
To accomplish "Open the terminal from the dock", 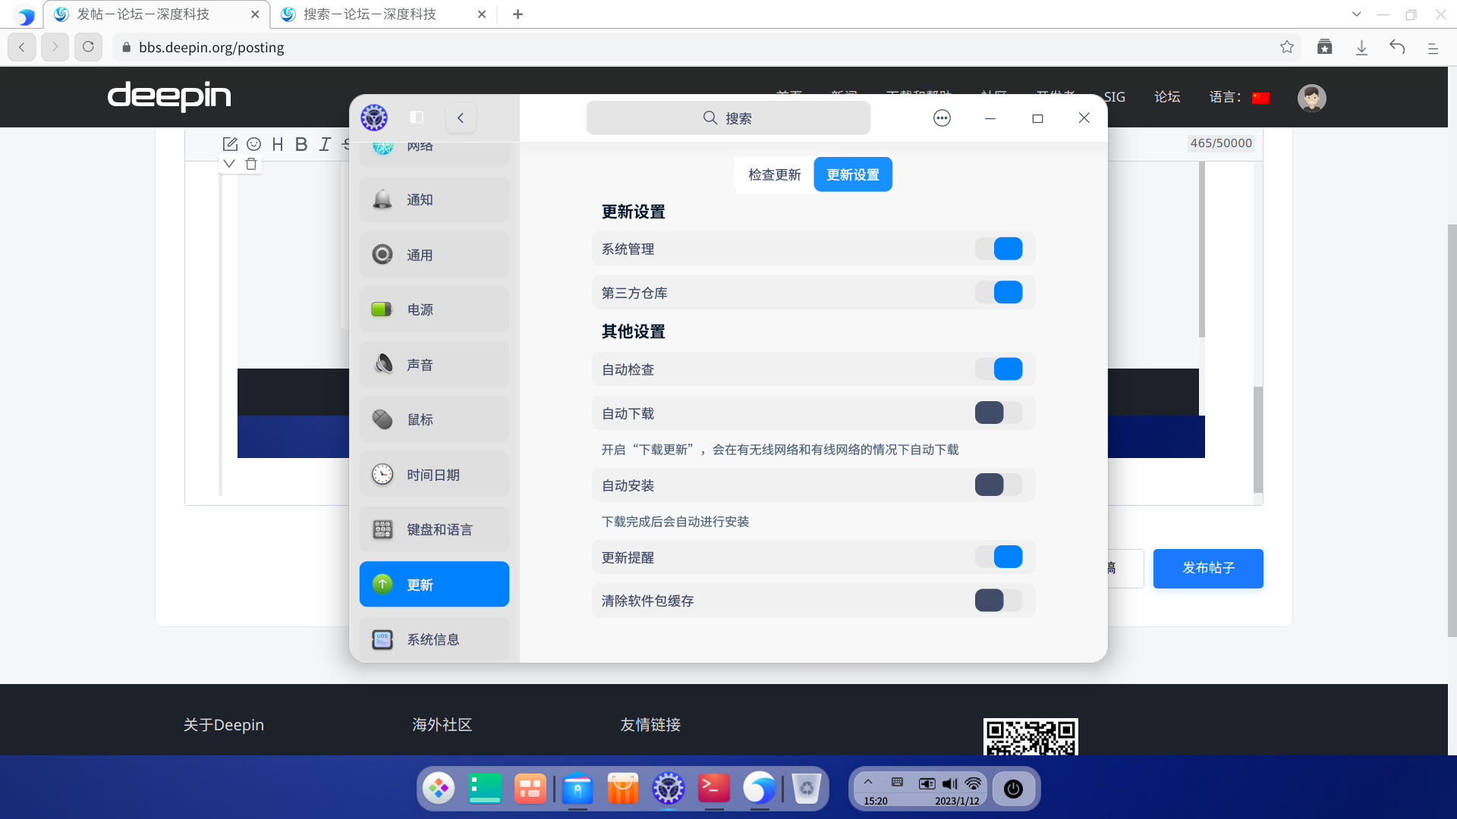I will coord(713,789).
